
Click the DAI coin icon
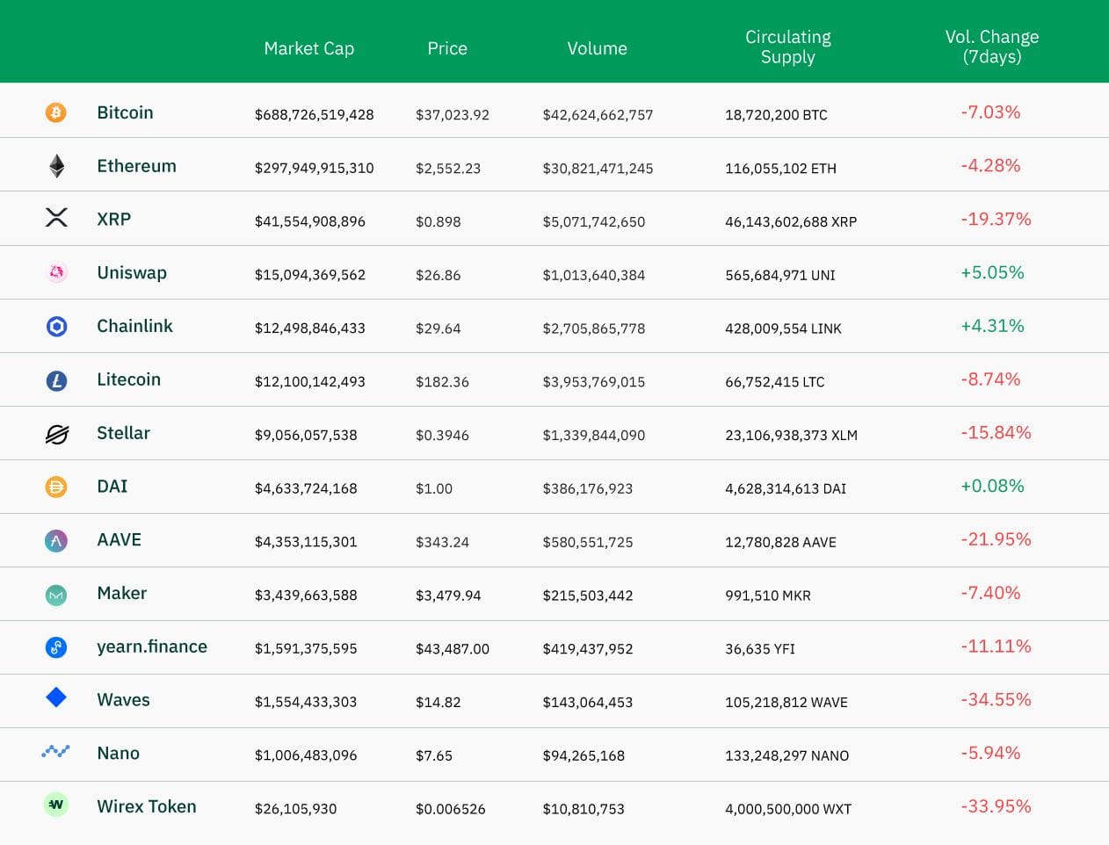56,487
